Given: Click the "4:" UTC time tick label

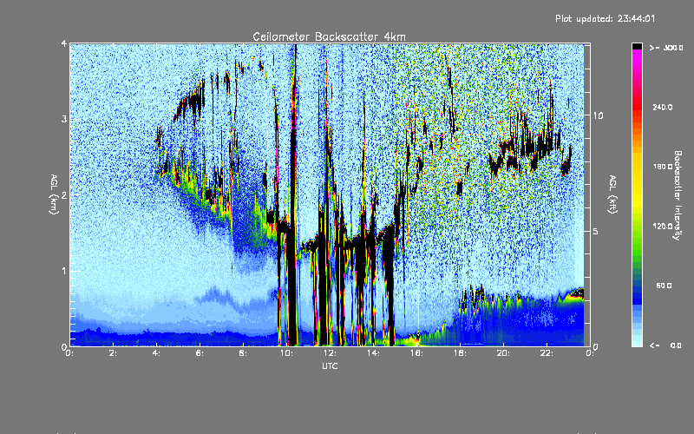Looking at the screenshot, I should [x=156, y=353].
